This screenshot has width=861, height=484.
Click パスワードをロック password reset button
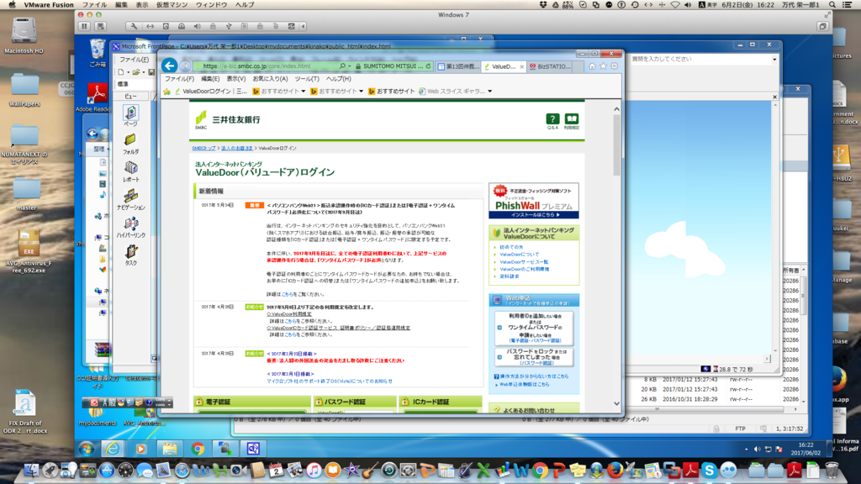point(534,357)
